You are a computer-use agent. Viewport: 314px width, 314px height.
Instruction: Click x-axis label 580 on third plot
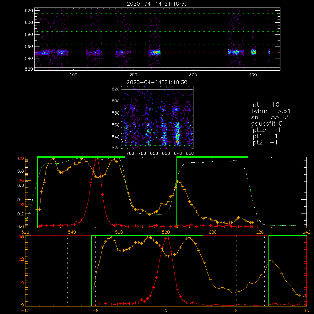[166, 232]
